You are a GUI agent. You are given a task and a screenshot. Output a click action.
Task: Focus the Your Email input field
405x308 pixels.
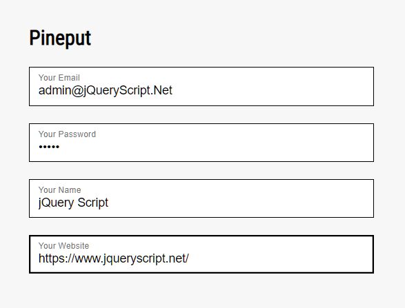(201, 86)
